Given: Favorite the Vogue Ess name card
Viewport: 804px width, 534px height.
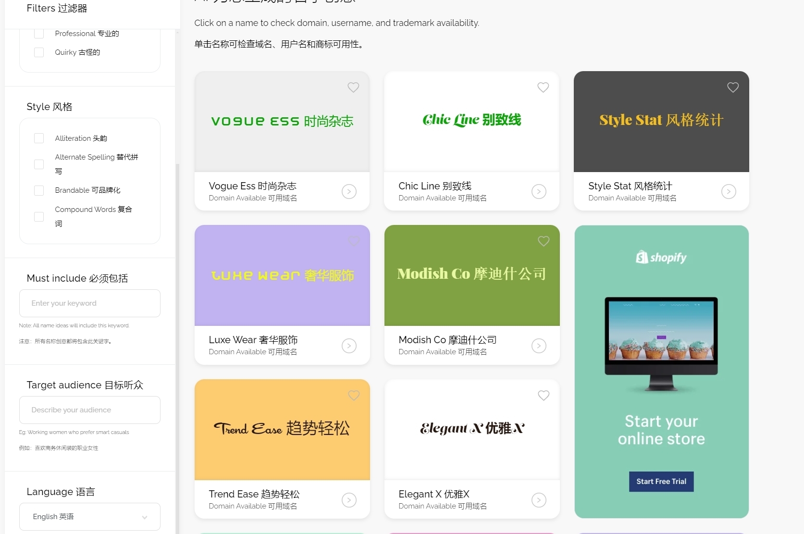Looking at the screenshot, I should tap(353, 87).
